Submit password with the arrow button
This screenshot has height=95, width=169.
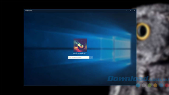coord(91,58)
